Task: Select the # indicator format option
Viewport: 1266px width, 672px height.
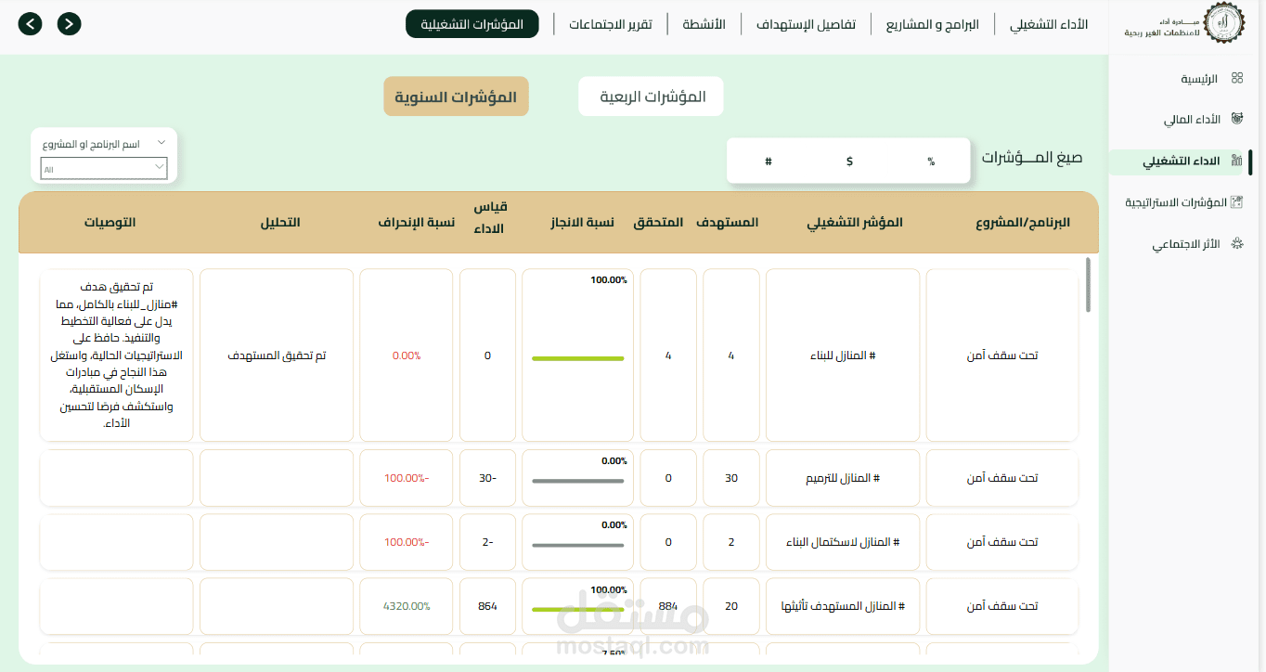Action: click(x=769, y=162)
